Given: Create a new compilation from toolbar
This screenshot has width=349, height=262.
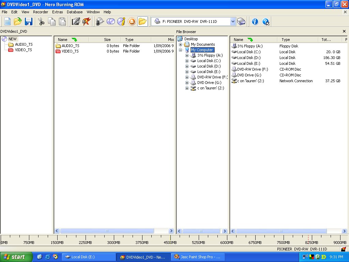Looking at the screenshot, I should pos(7,21).
